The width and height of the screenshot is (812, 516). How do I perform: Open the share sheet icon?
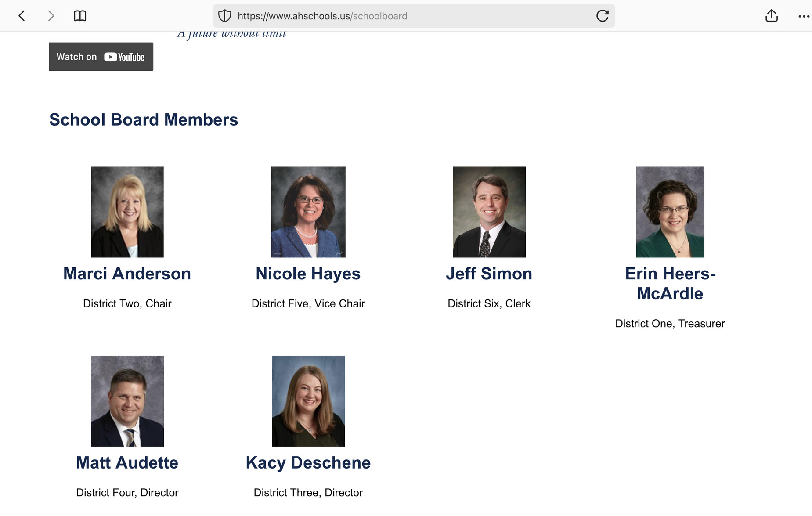(771, 16)
